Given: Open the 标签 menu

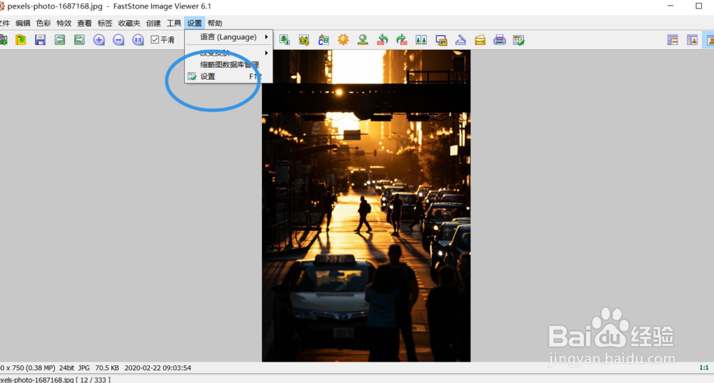Looking at the screenshot, I should click(105, 24).
